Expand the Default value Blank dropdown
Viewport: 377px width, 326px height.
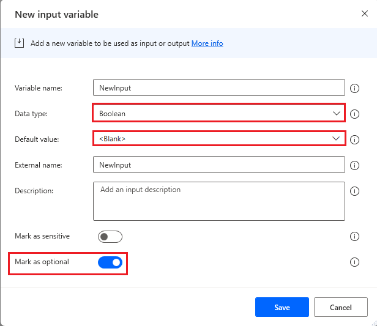219,139
